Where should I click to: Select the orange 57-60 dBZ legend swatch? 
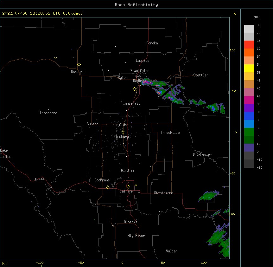(249, 52)
